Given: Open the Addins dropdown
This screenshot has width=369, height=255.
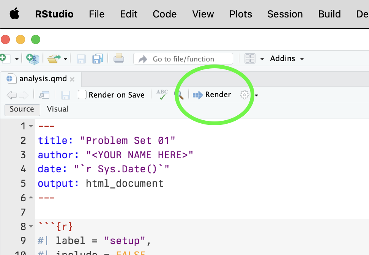Looking at the screenshot, I should tap(287, 58).
